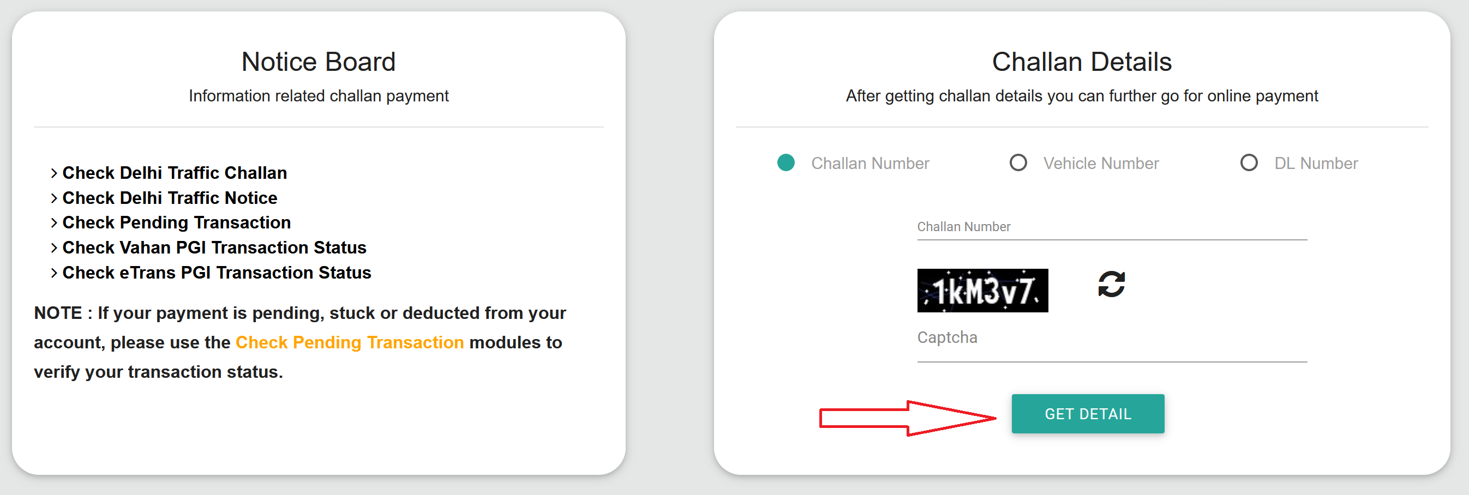Choose the Vehicle Number radio option
Screen dimensions: 1469x495
pyautogui.click(x=1018, y=163)
